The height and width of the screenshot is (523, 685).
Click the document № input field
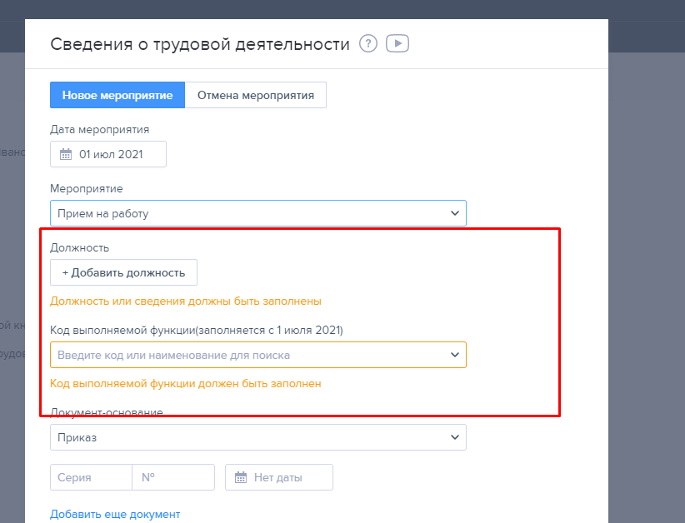click(x=173, y=477)
